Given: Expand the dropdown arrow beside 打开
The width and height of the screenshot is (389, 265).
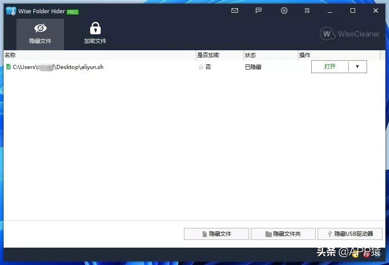Looking at the screenshot, I should [x=358, y=66].
